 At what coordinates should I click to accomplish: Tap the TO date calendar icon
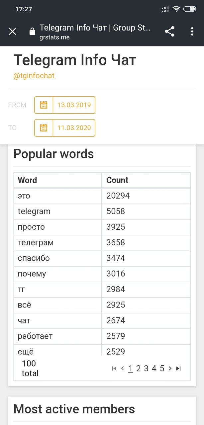[44, 128]
